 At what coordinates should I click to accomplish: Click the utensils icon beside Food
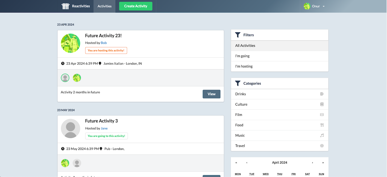(322, 125)
